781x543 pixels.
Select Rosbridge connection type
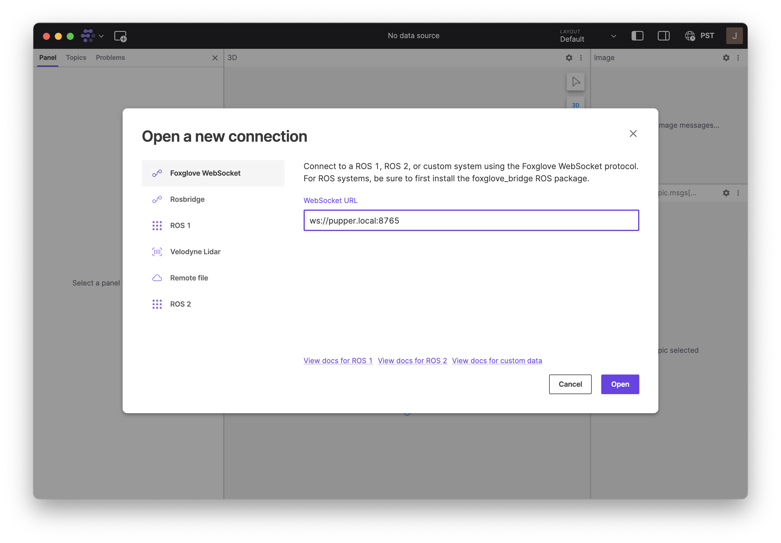[213, 199]
